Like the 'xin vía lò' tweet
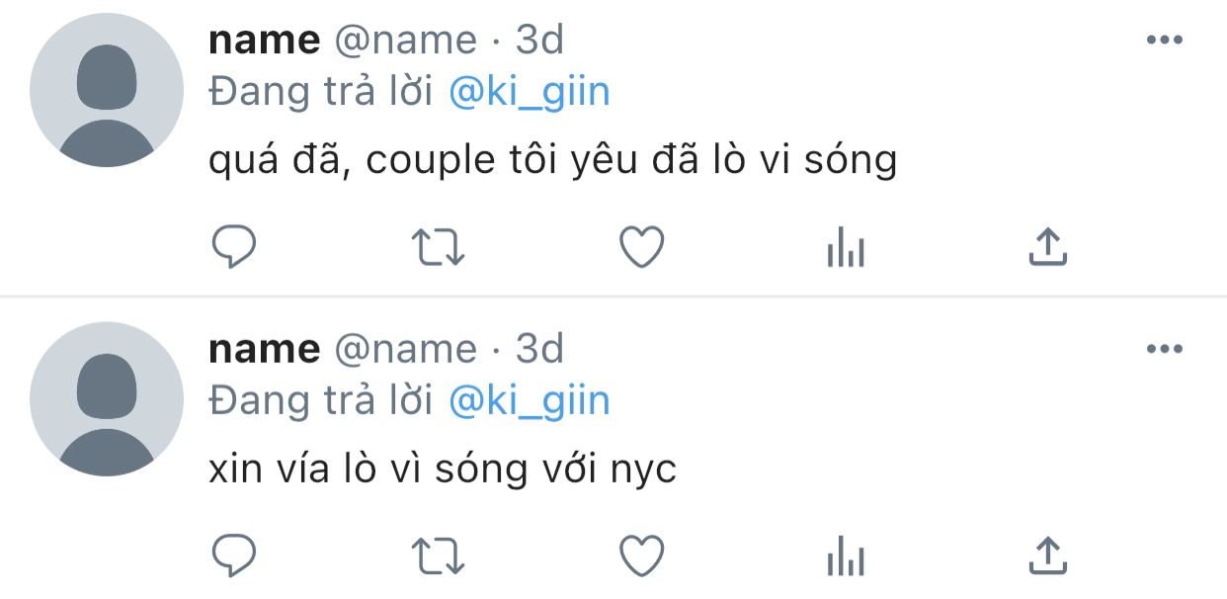Viewport: 1227px width, 599px height. click(641, 556)
